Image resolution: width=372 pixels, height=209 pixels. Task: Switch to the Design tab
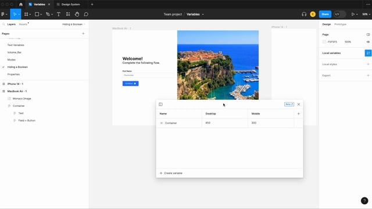[x=327, y=24]
